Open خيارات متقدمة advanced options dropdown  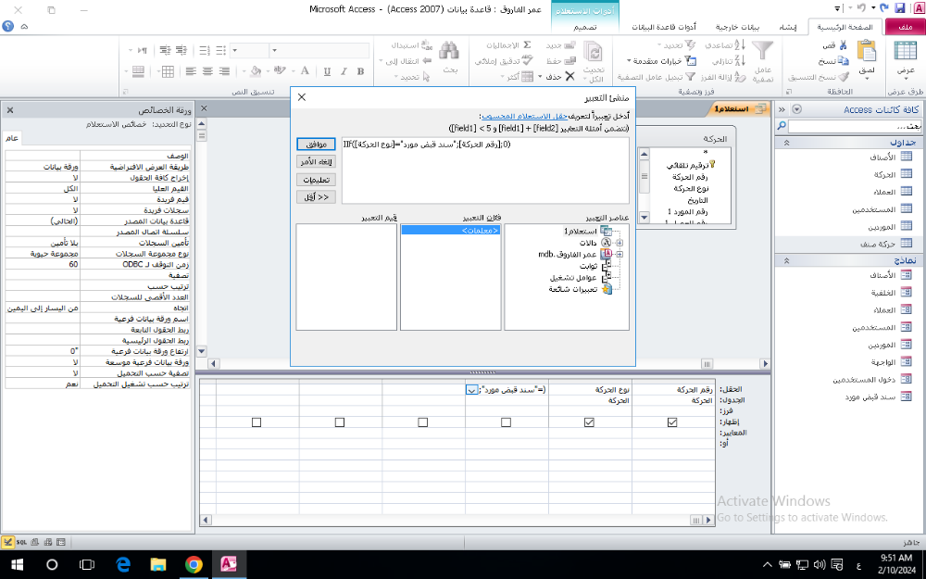pos(661,61)
